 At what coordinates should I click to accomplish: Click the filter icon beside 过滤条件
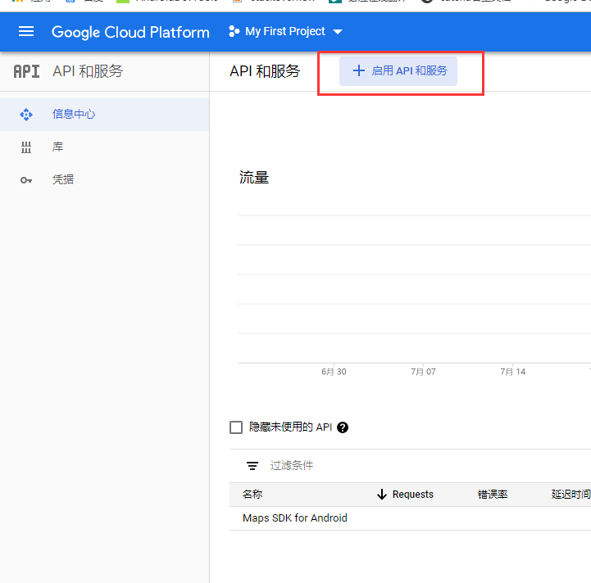pos(252,466)
